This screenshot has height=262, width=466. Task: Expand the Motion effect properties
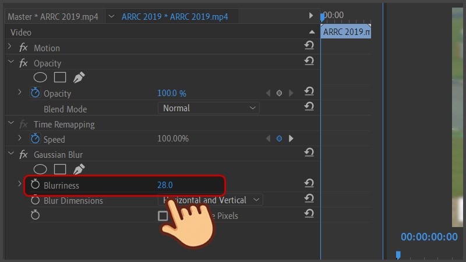pyautogui.click(x=9, y=47)
